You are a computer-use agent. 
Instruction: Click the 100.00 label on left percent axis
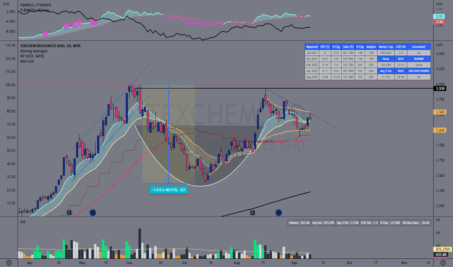10,85
